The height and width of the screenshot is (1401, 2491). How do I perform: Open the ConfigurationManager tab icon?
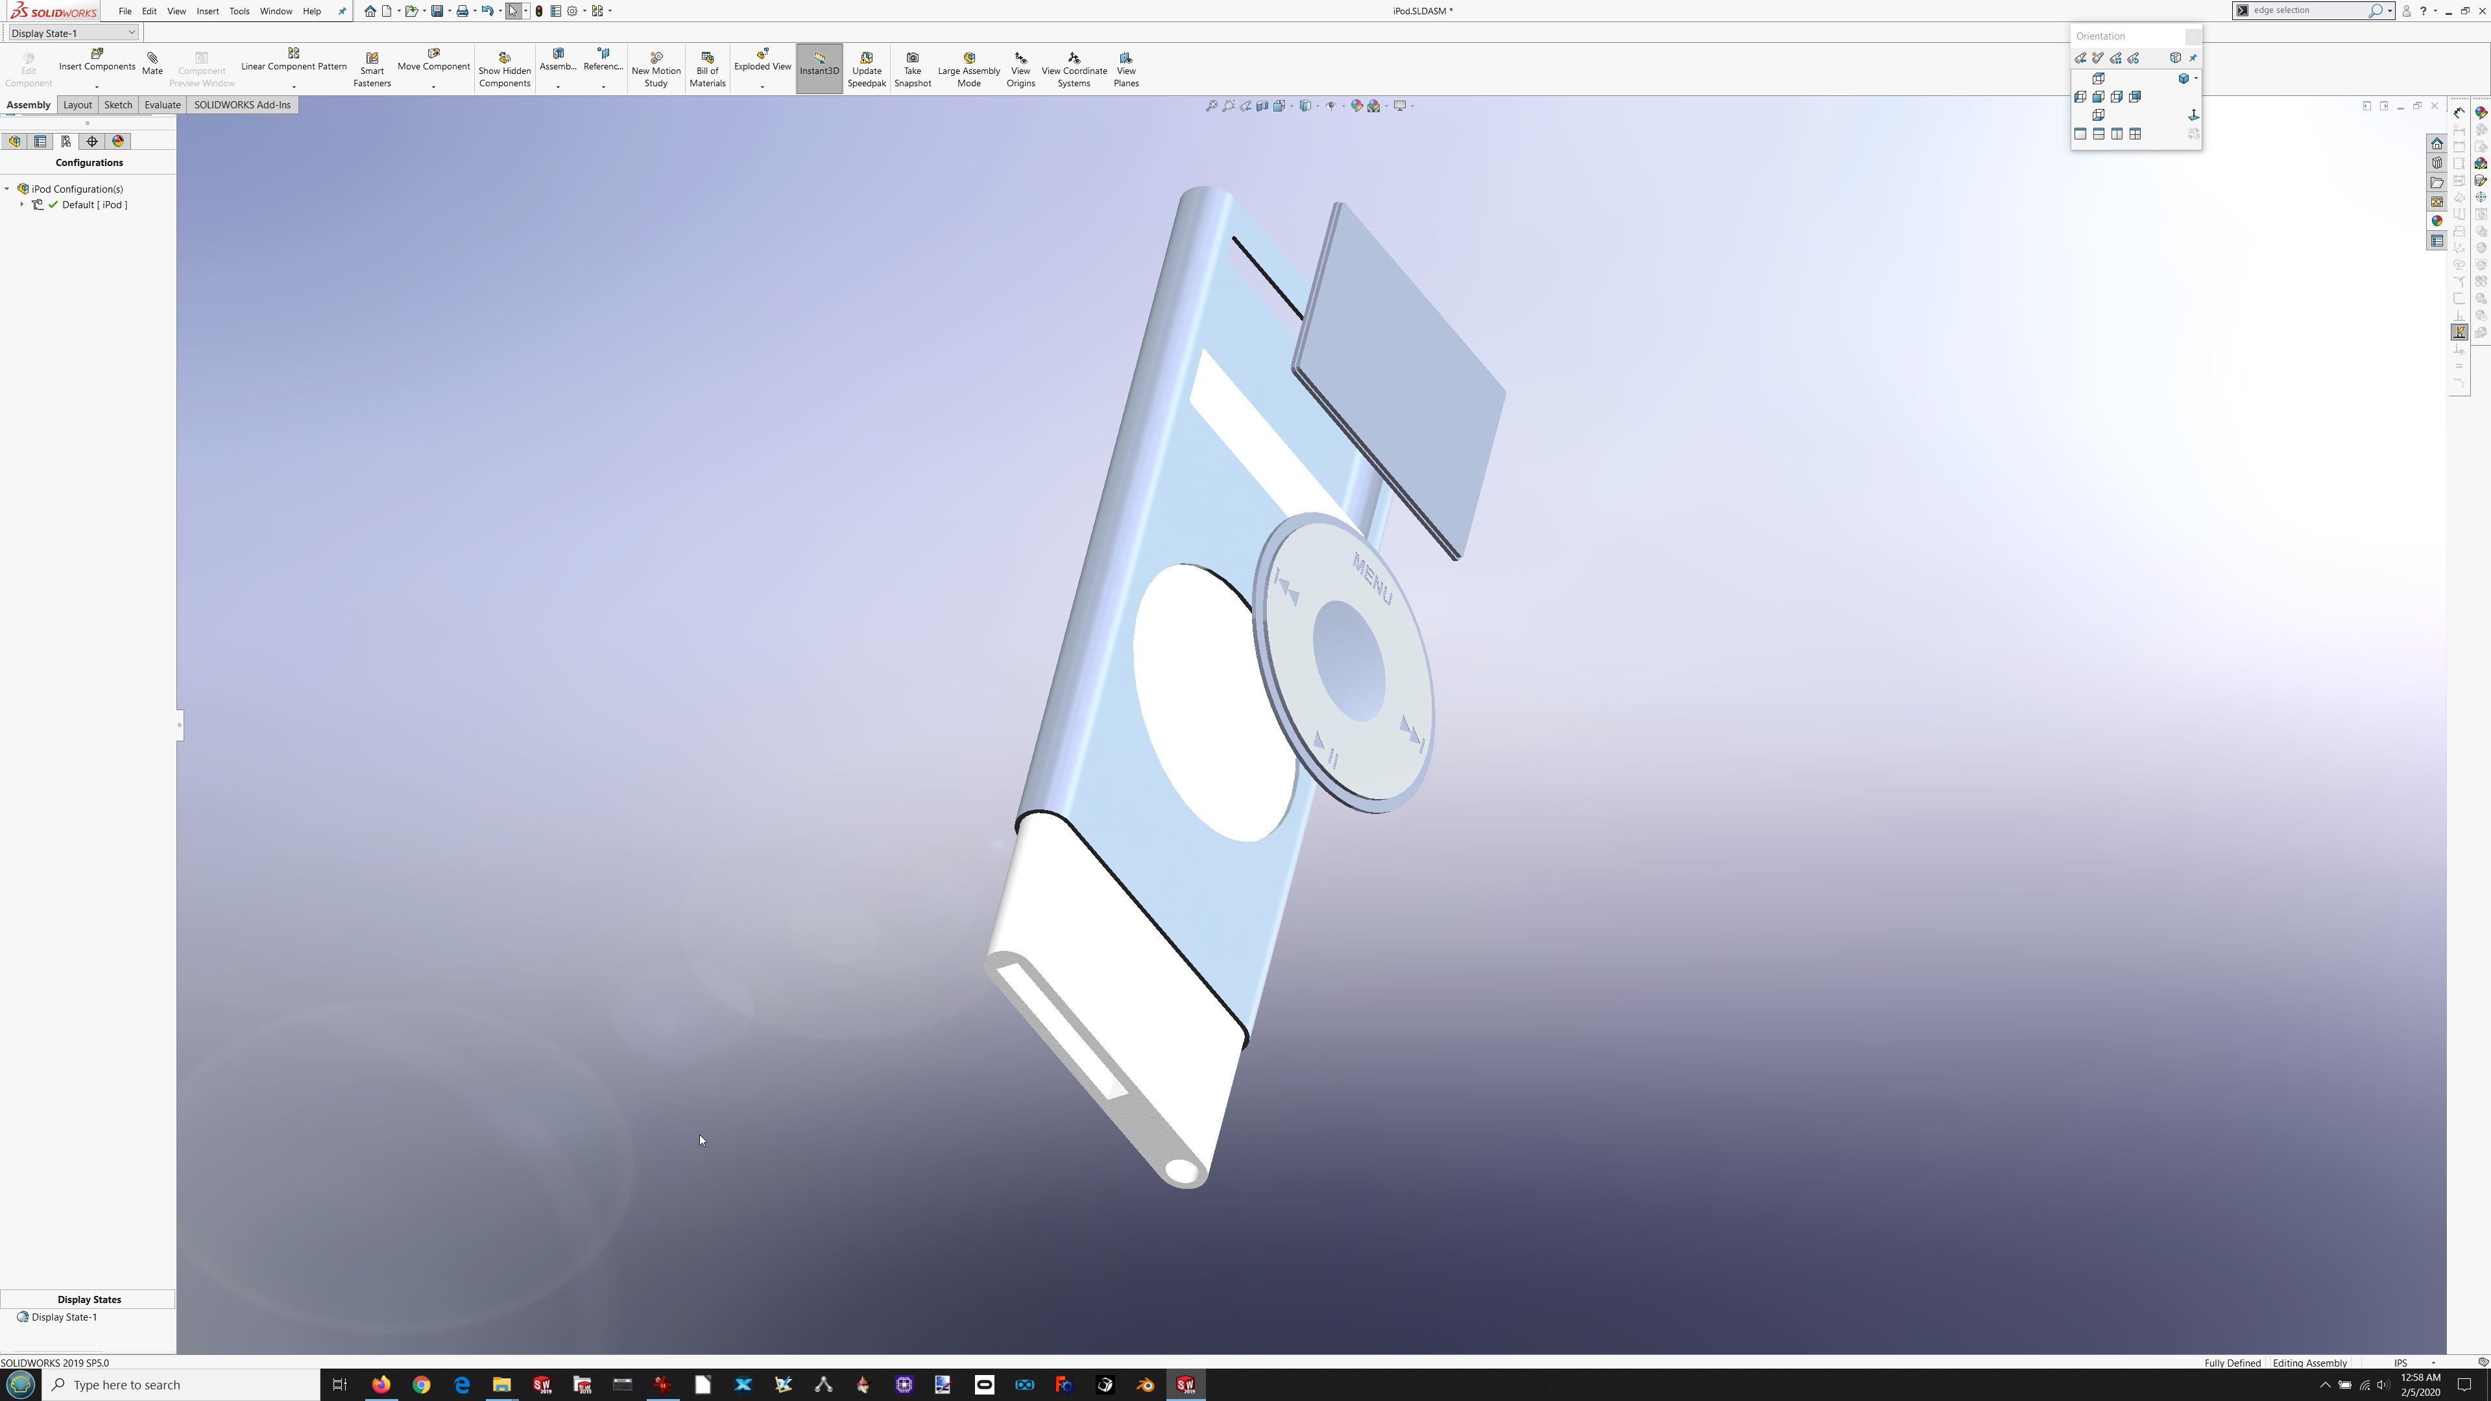click(x=66, y=141)
